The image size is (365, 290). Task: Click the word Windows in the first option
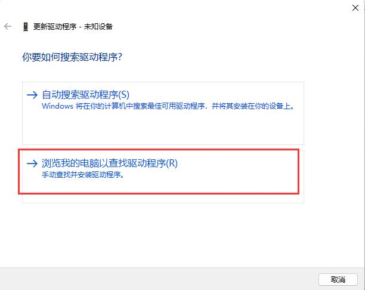click(x=57, y=106)
